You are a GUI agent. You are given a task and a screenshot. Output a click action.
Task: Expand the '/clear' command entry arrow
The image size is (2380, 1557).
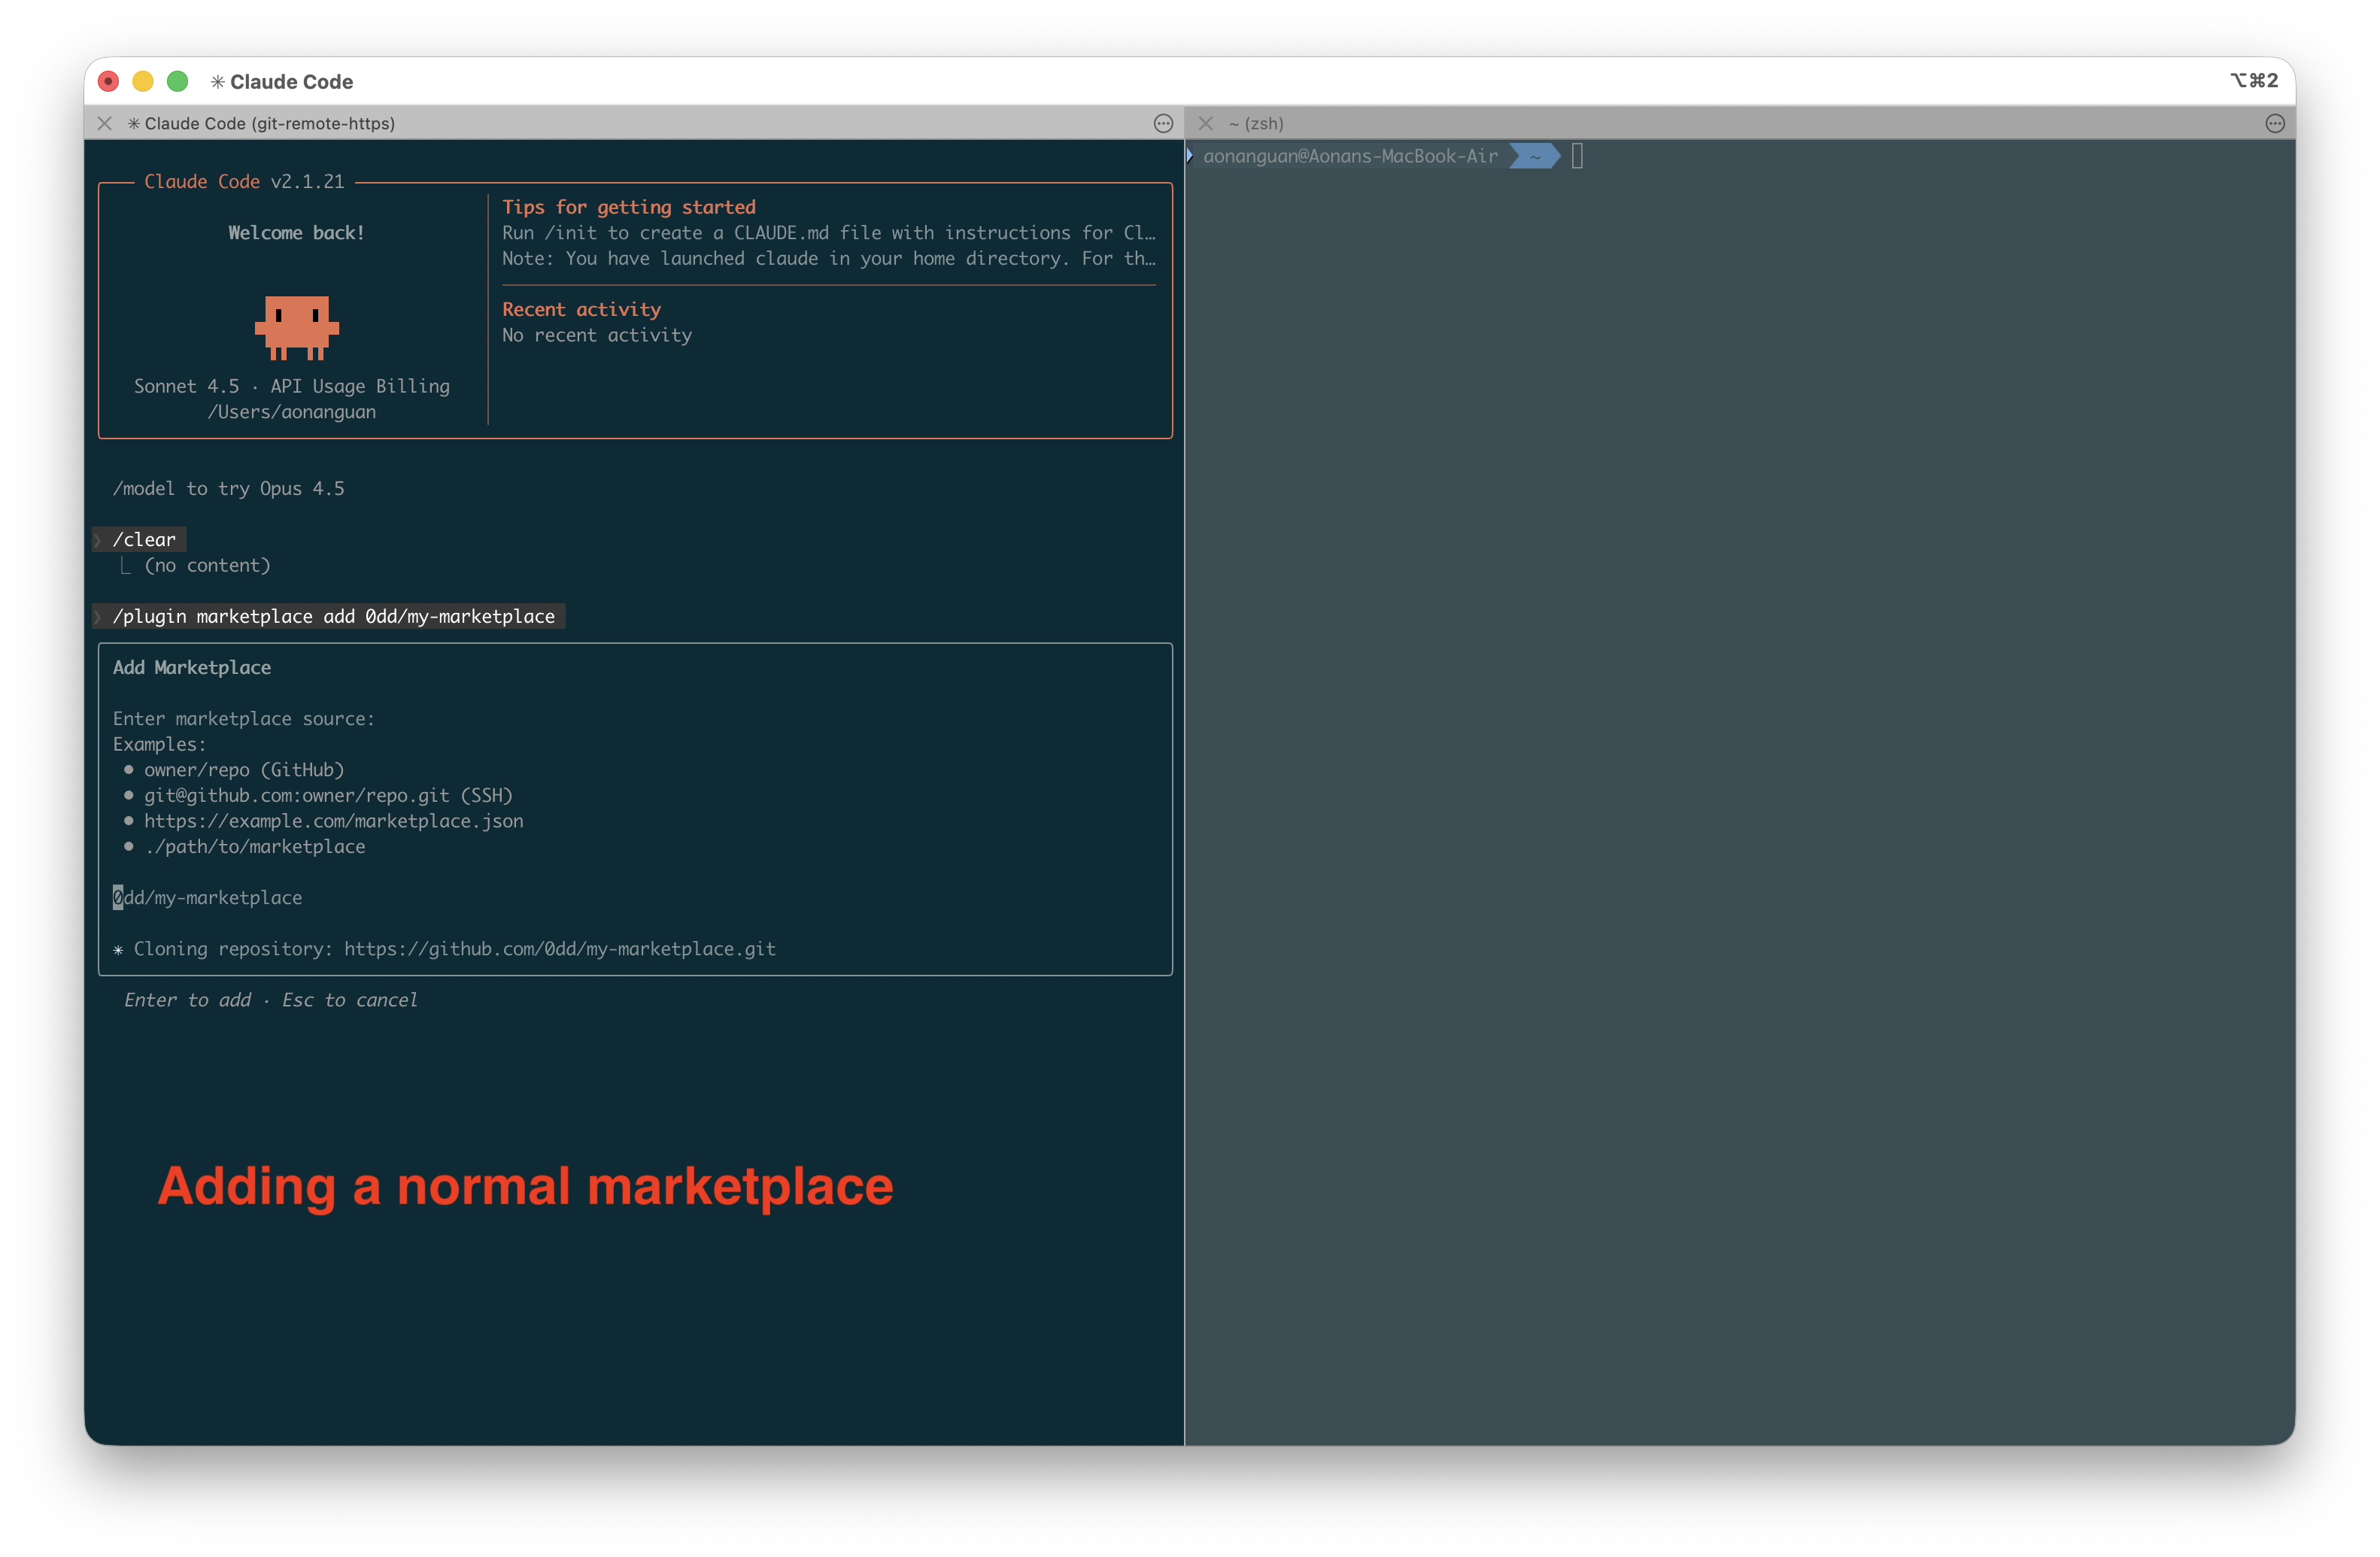98,539
